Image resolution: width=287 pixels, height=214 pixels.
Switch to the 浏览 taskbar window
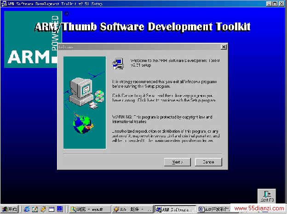pyautogui.click(x=90, y=209)
